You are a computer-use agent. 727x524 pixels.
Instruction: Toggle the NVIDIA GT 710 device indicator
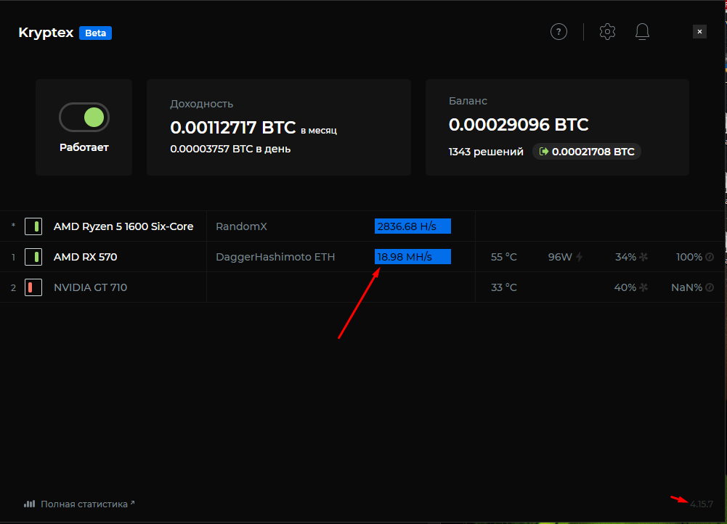coord(33,287)
